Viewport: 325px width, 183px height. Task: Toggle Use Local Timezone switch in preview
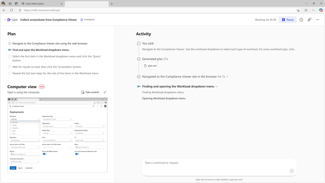coord(77,154)
